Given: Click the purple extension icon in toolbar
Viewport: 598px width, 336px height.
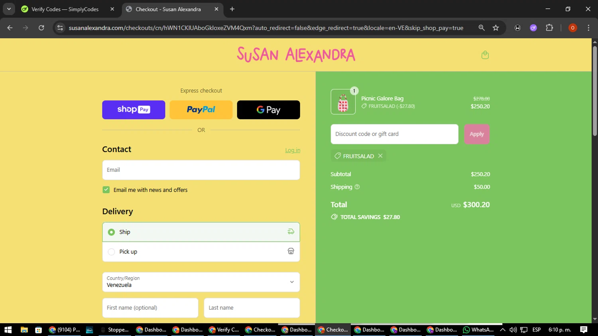Looking at the screenshot, I should point(533,28).
